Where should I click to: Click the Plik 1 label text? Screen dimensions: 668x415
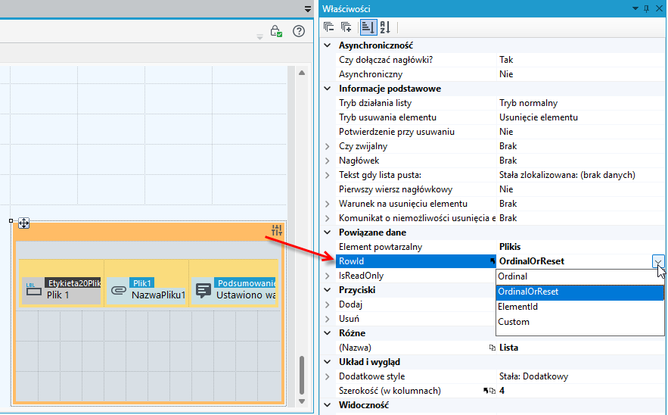tap(58, 295)
